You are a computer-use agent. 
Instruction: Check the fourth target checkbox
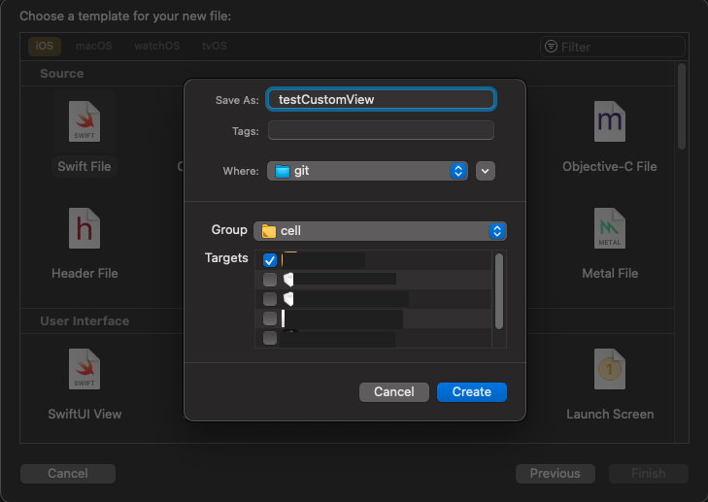coord(270,318)
